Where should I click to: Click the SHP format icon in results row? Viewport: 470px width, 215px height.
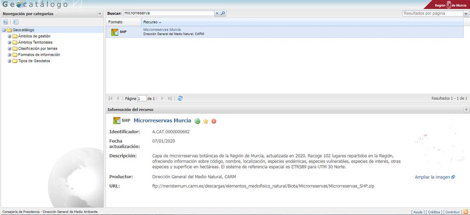click(x=115, y=32)
